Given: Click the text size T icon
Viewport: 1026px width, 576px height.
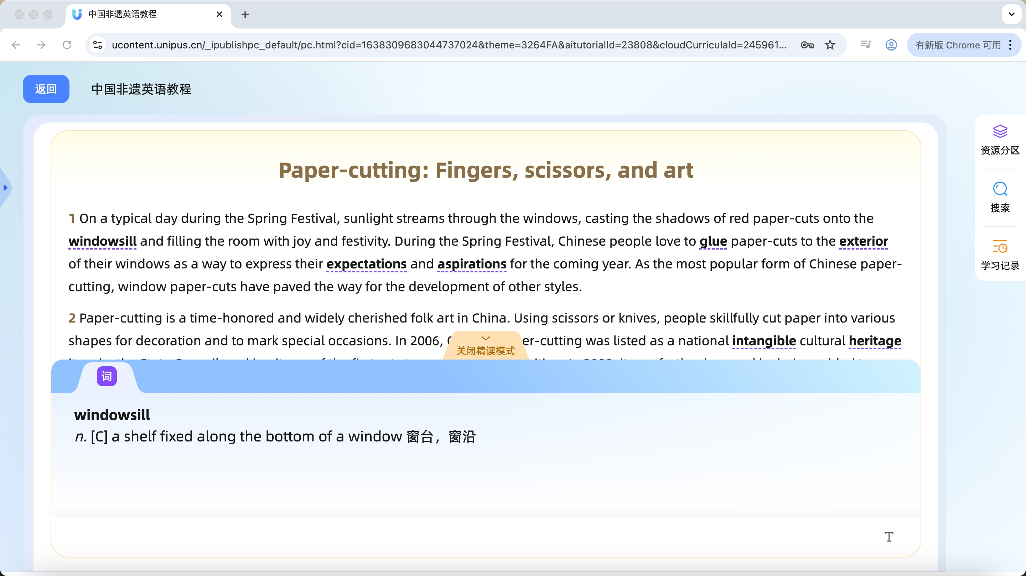Looking at the screenshot, I should (x=888, y=536).
